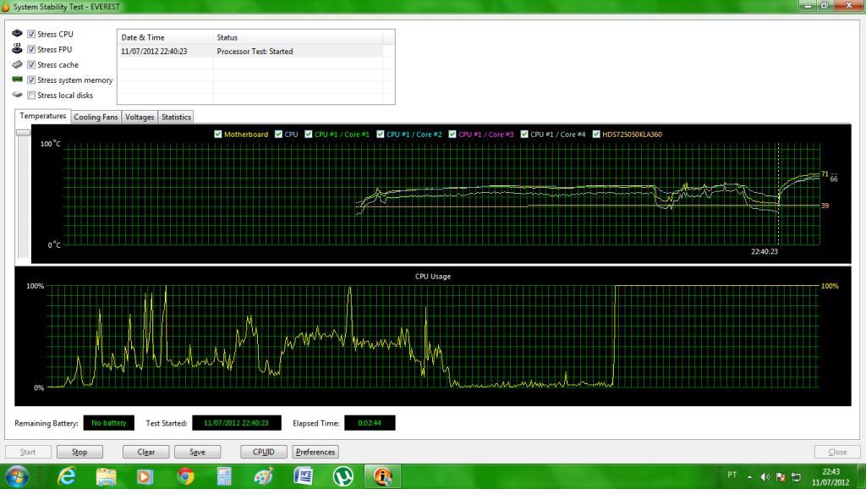This screenshot has width=866, height=489.
Task: Stop the stability test
Action: click(79, 452)
